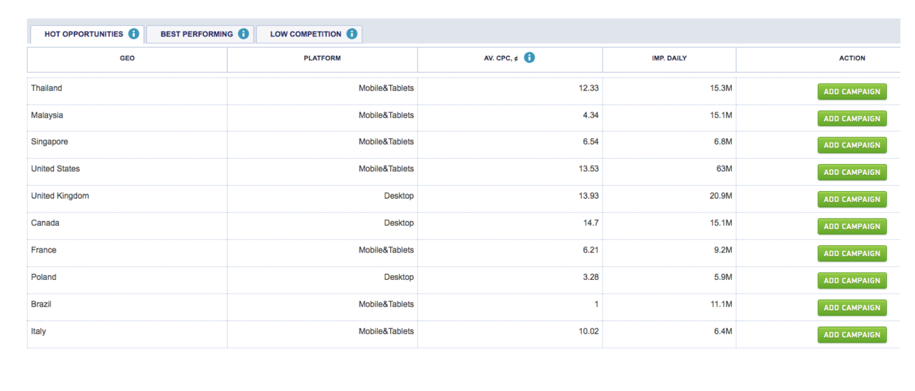Viewport: 915px width, 391px height.
Task: Add campaign for Malaysia
Action: click(852, 118)
